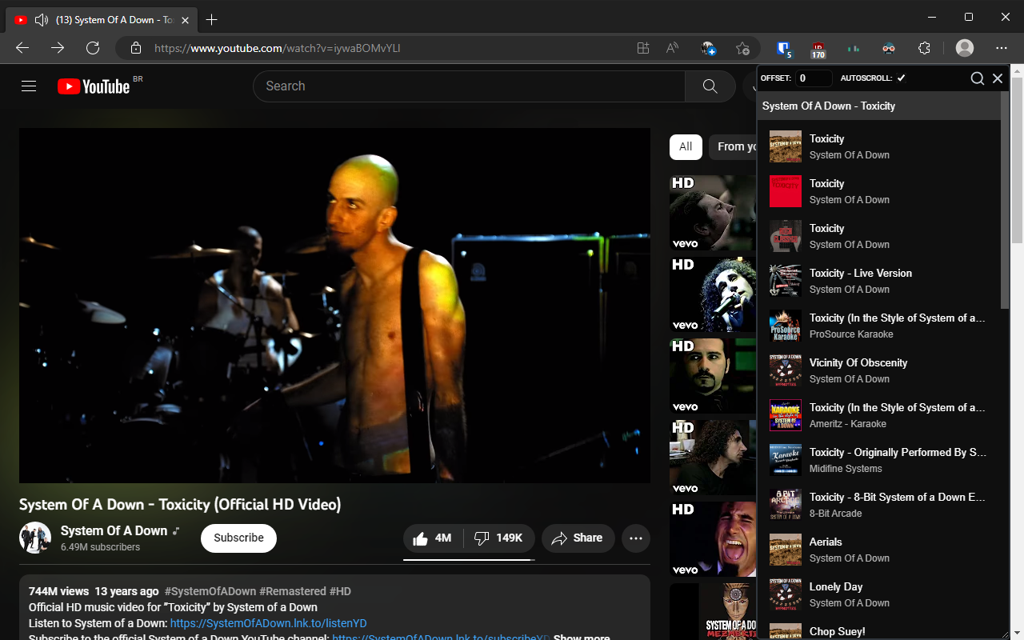The width and height of the screenshot is (1024, 640).
Task: Open the browser Settings and more ellipsis
Action: click(x=1002, y=48)
